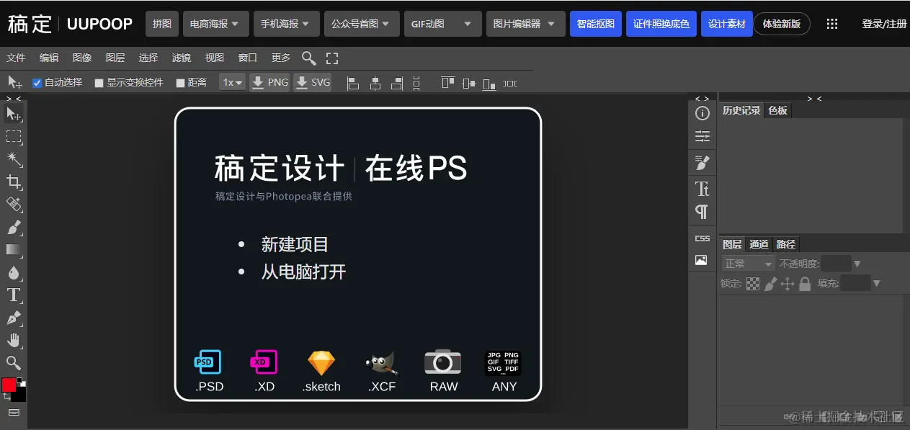
Task: Select the Rectangular Marquee tool
Action: tap(14, 136)
